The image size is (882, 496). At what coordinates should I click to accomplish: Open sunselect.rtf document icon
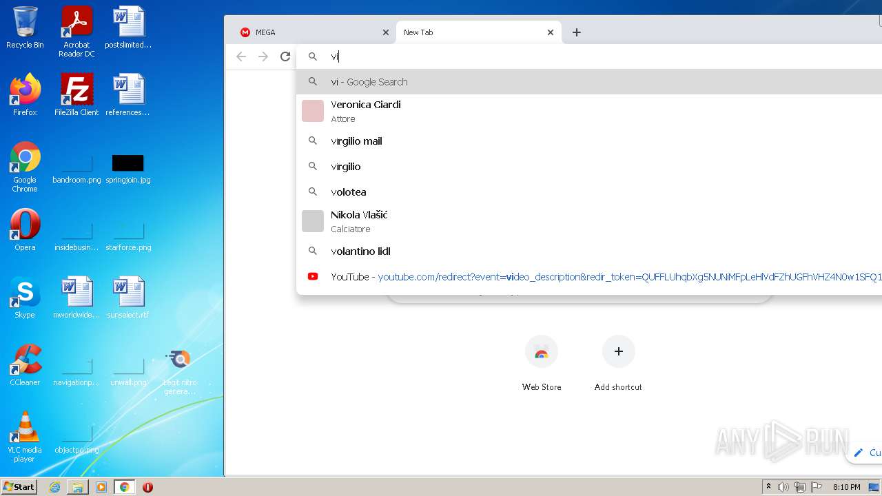(128, 298)
